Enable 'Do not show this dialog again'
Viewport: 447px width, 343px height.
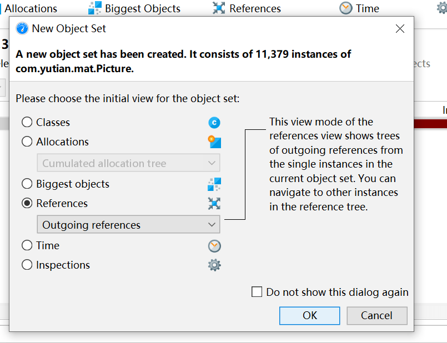(x=257, y=292)
